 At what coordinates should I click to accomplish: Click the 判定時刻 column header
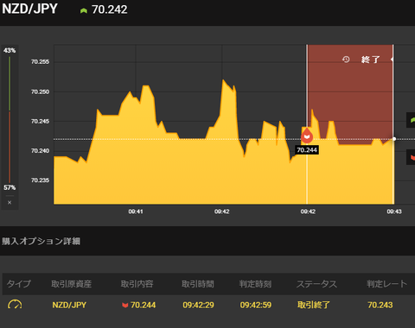click(x=255, y=284)
